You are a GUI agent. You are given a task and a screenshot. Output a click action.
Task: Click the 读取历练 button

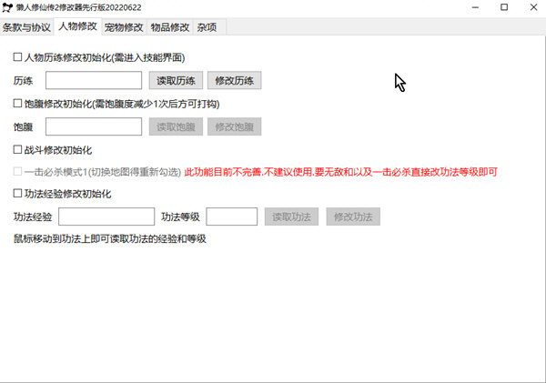[176, 80]
